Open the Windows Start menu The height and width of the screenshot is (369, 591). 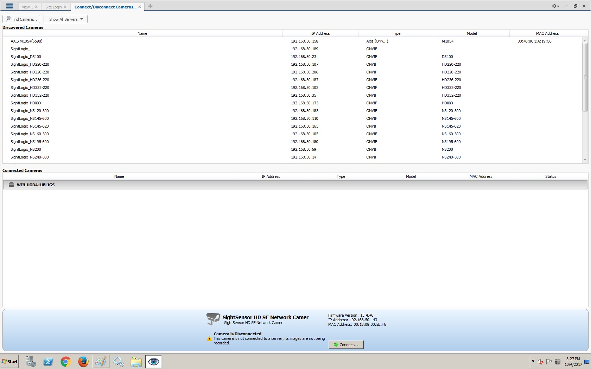click(x=10, y=362)
